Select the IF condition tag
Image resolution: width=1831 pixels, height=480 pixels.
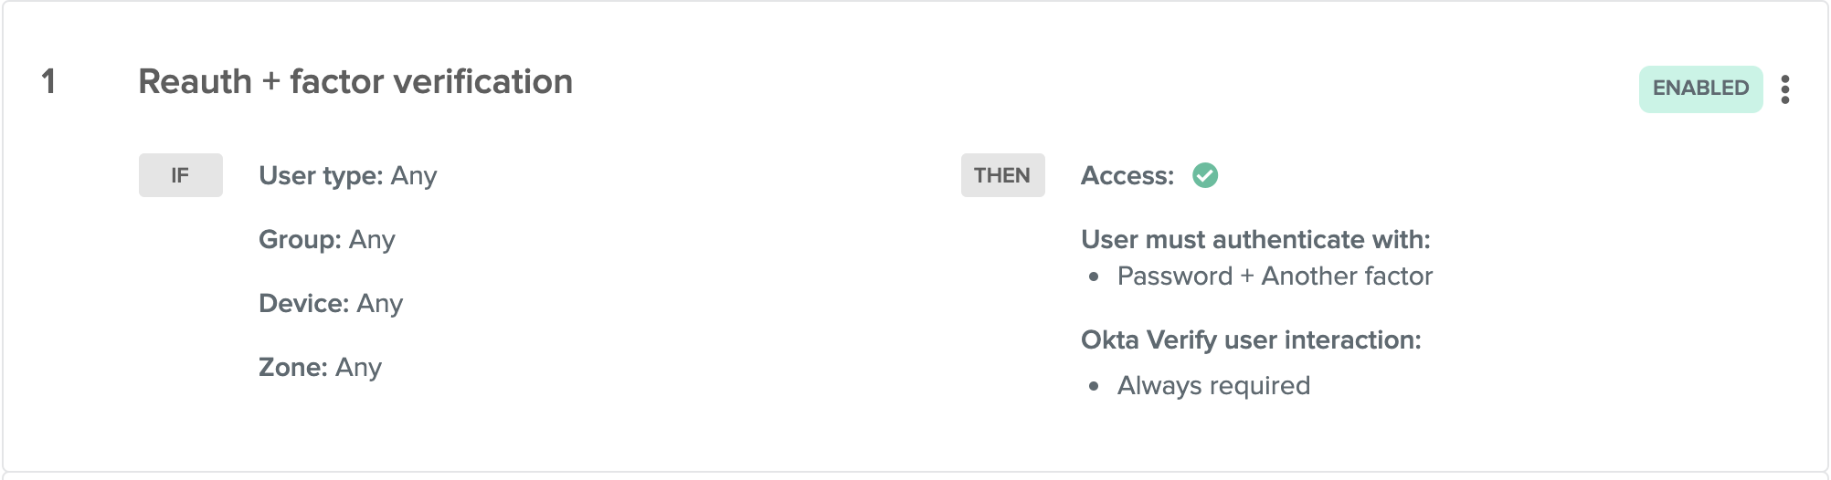(x=180, y=175)
